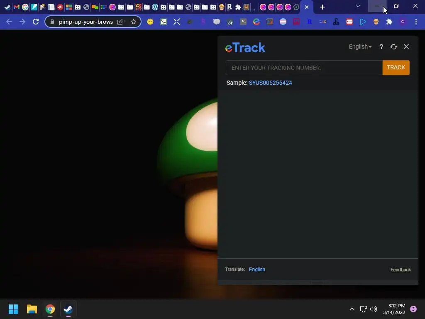Open the gray S extension icon

click(x=243, y=22)
